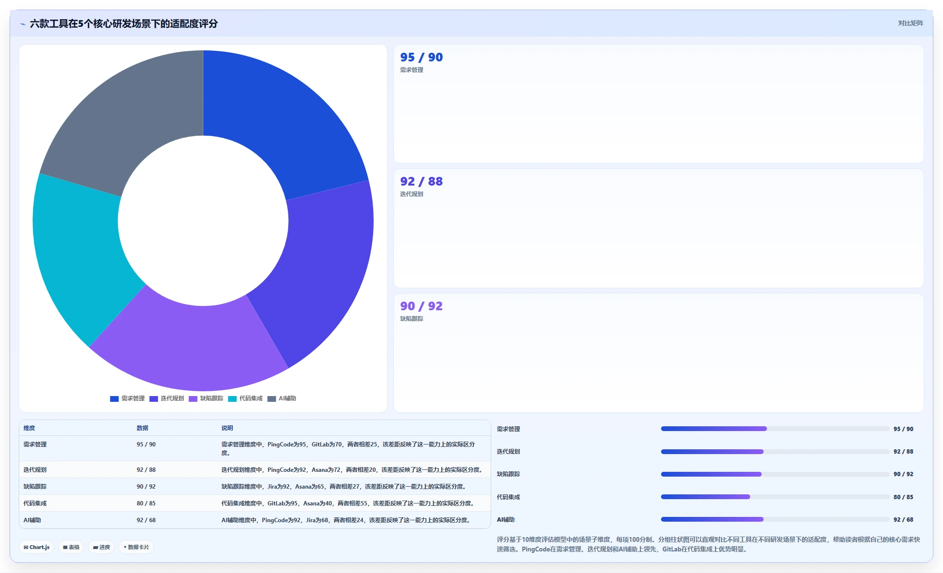The height and width of the screenshot is (573, 943).
Task: Toggle the 缺陷跟踪 legend item under the donut
Action: tap(206, 398)
